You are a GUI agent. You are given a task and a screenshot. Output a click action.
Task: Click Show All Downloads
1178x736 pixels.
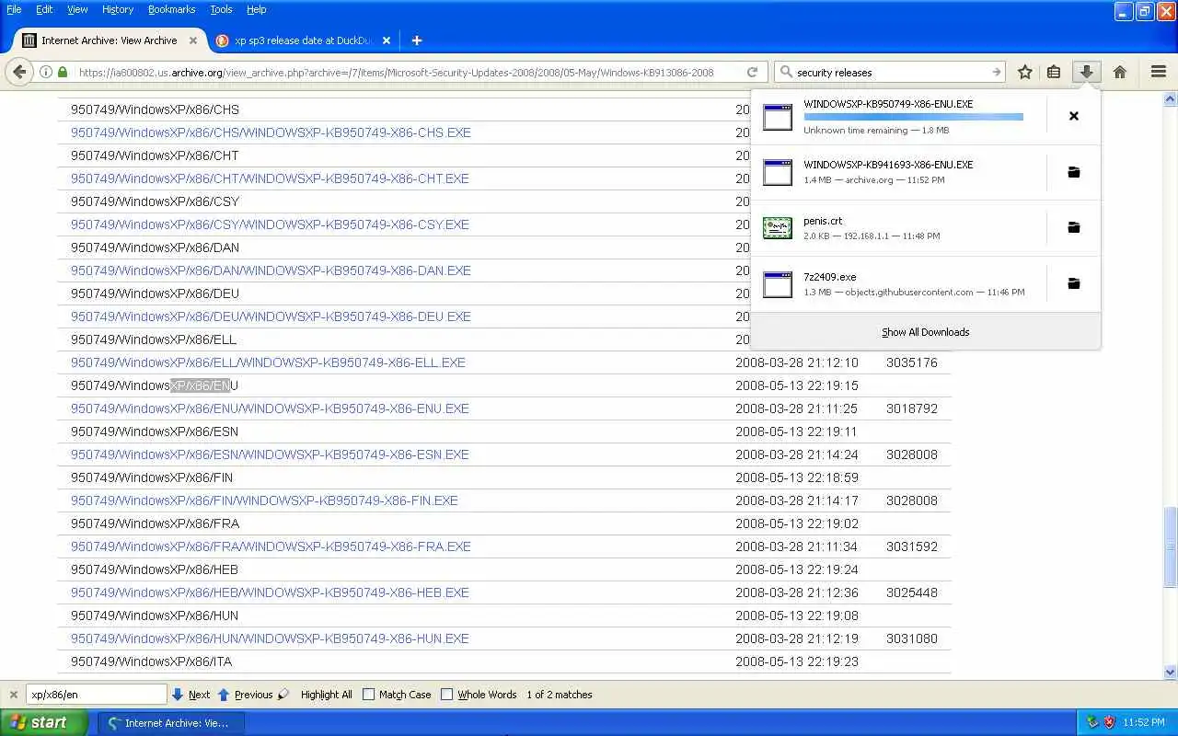925,332
